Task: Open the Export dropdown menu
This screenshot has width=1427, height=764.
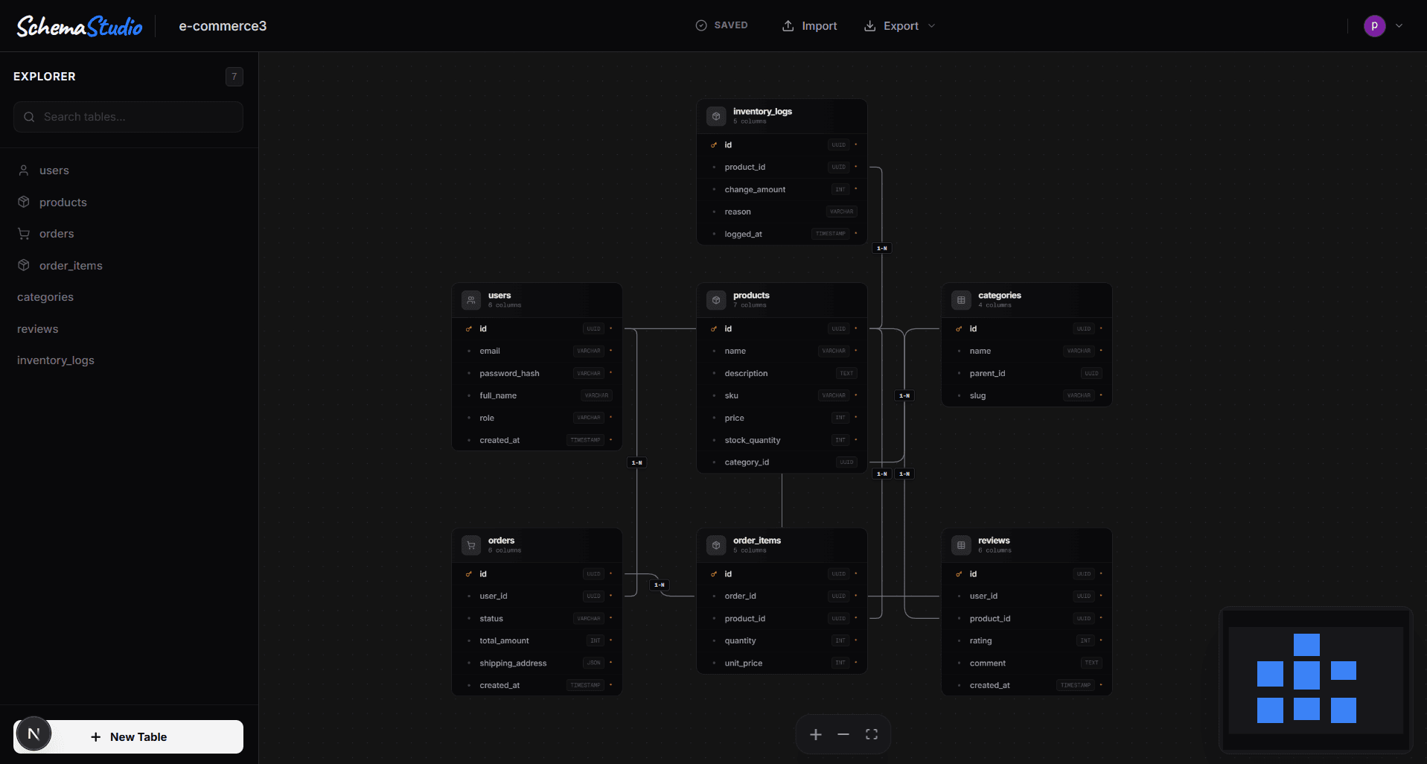Action: click(x=899, y=25)
